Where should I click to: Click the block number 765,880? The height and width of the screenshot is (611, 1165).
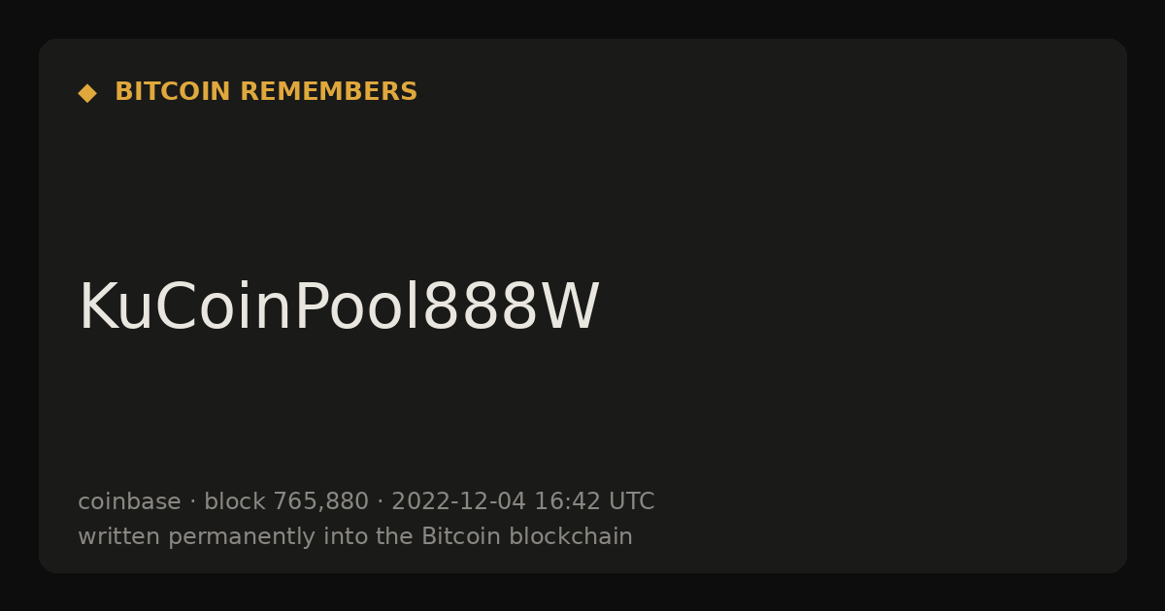click(320, 501)
